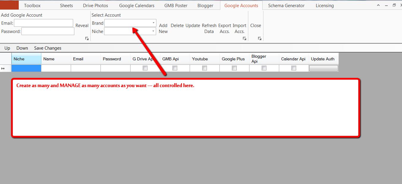The image size is (402, 184).
Task: Toggle the Blogger Api checkbox
Action: [x=264, y=68]
